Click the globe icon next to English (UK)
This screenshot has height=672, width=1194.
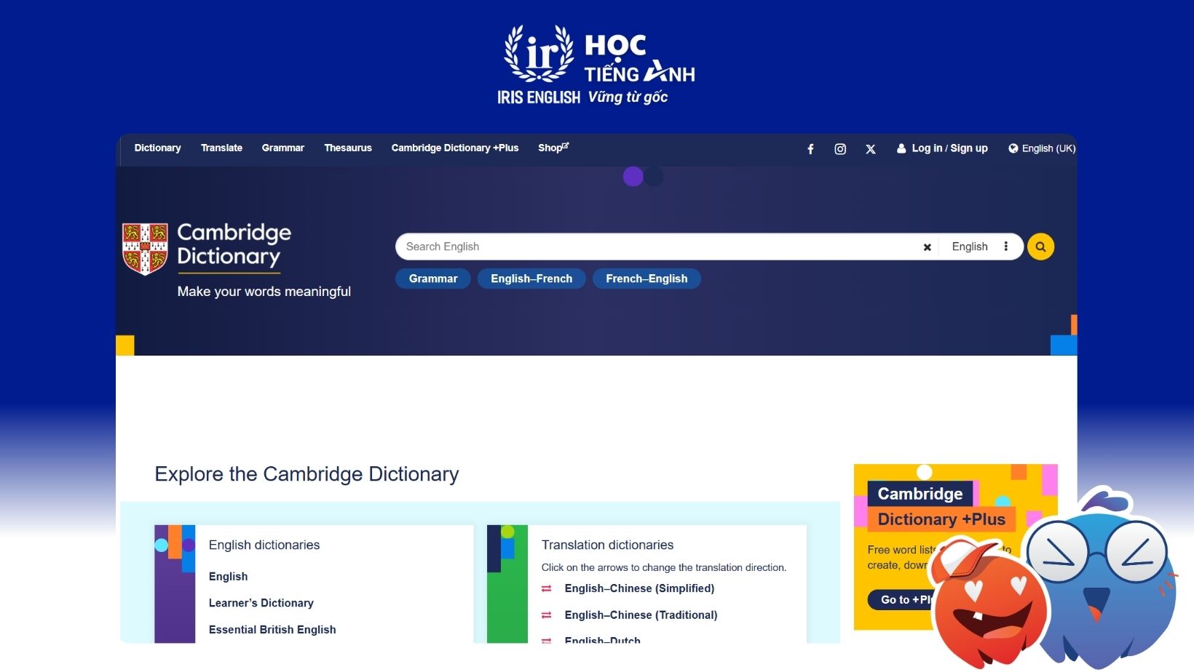coord(1013,148)
